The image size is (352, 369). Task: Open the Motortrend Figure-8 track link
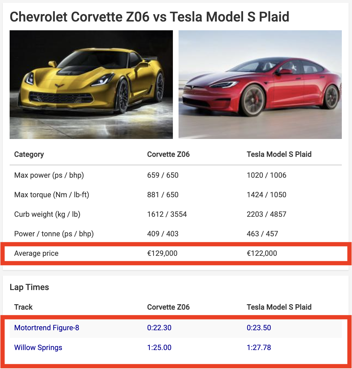(x=47, y=328)
